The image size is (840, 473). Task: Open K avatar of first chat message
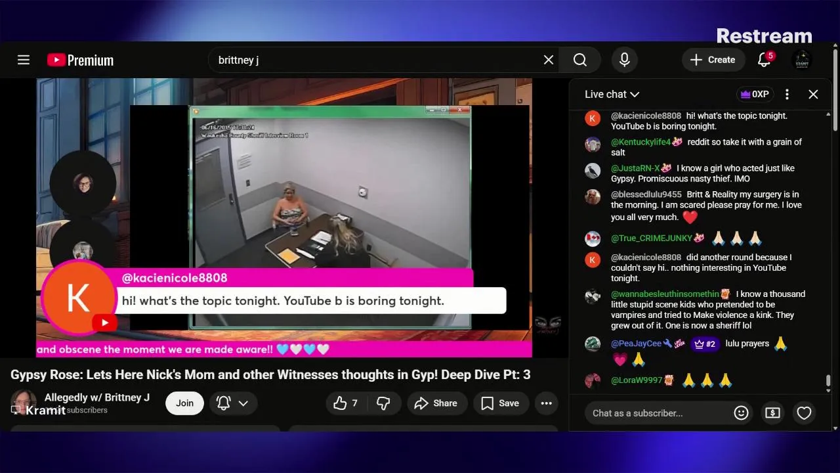tap(593, 118)
